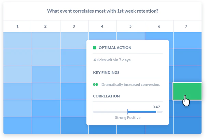The image size is (207, 139).
Task: Click the blue correlation bar fill
Action: (x=142, y=112)
